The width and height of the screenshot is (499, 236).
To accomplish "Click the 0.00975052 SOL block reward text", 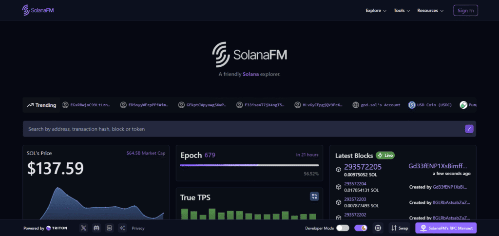I will (x=360, y=175).
